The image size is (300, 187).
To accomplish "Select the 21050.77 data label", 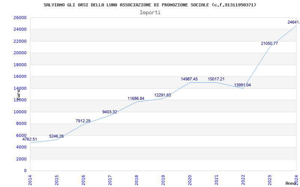I will [x=269, y=43].
